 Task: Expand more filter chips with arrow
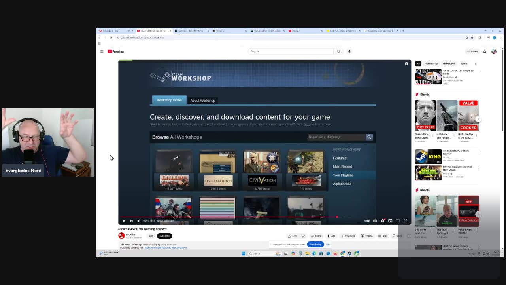(475, 63)
